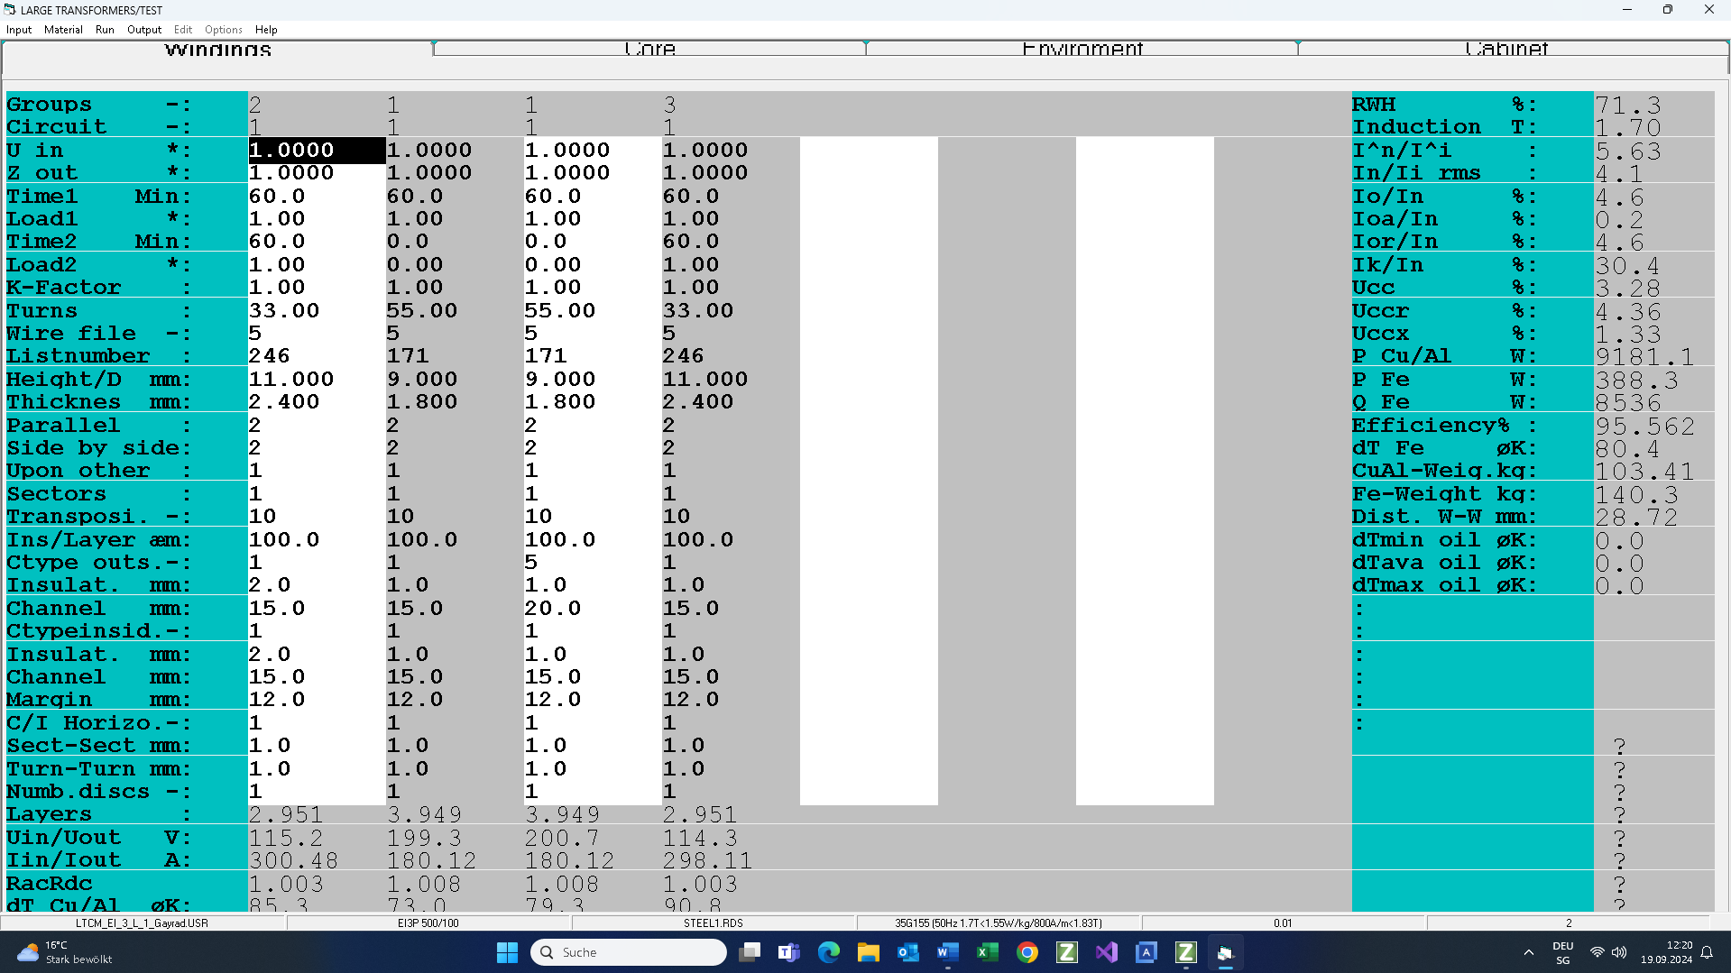Image resolution: width=1731 pixels, height=973 pixels.
Task: Open the Help menu
Action: [x=266, y=30]
